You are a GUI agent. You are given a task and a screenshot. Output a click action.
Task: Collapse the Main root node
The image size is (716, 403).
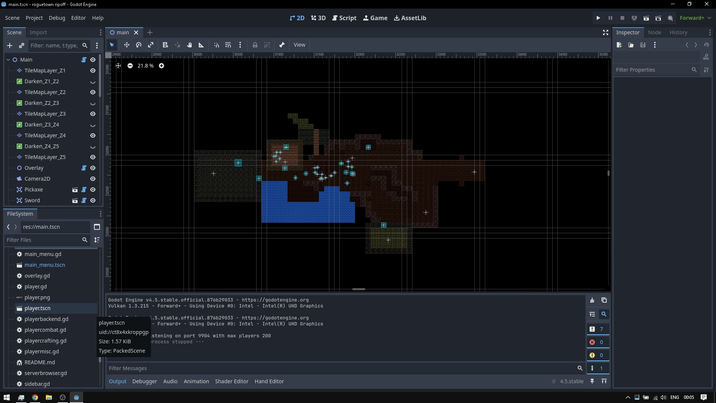(8, 60)
